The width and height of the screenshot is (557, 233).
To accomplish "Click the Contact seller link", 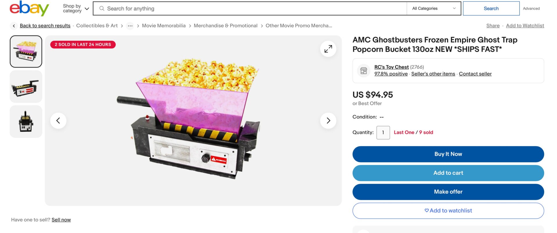I will point(475,74).
